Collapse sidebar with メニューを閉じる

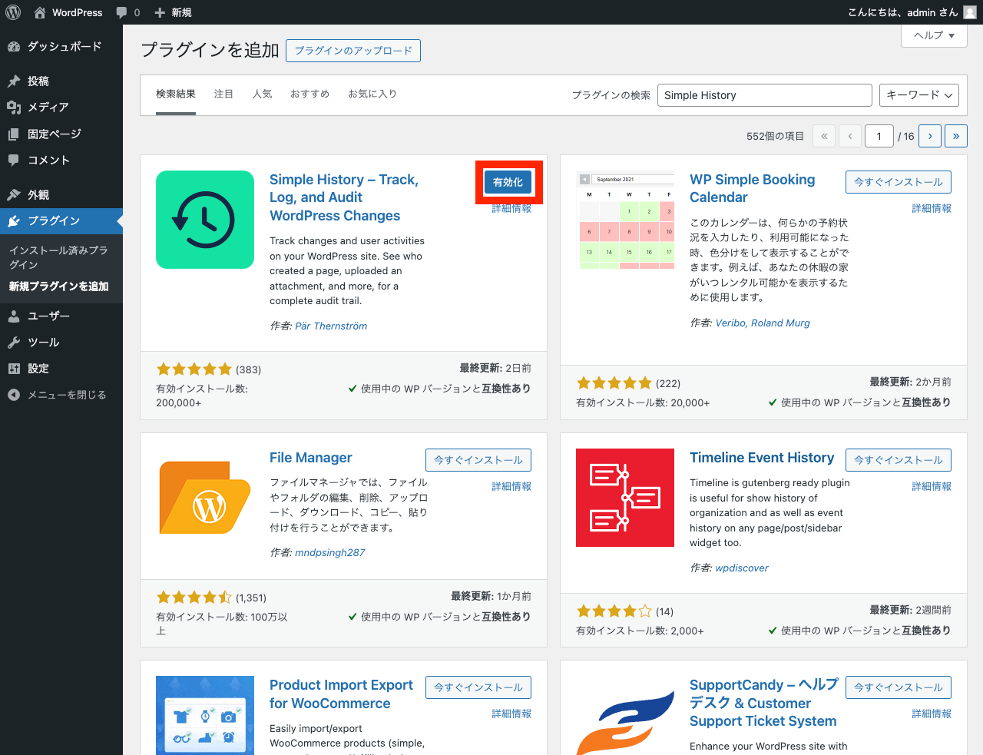(x=61, y=395)
